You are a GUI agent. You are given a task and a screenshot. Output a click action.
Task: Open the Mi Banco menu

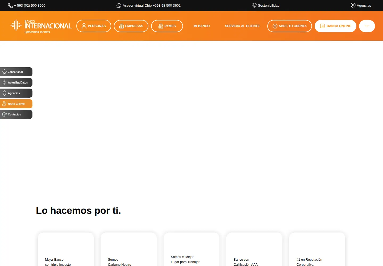click(x=202, y=26)
